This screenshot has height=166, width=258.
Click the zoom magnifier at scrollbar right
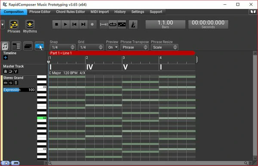(246, 163)
